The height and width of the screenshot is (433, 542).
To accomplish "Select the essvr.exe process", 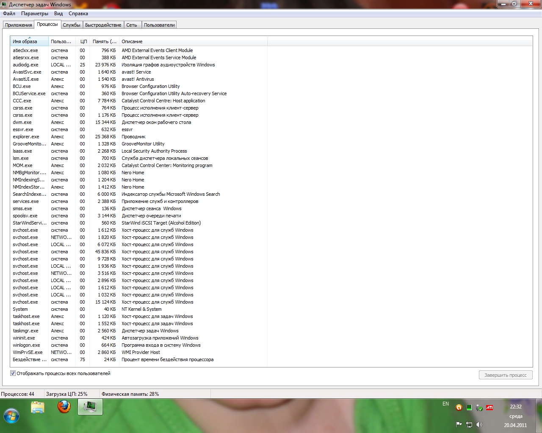I will click(139, 129).
